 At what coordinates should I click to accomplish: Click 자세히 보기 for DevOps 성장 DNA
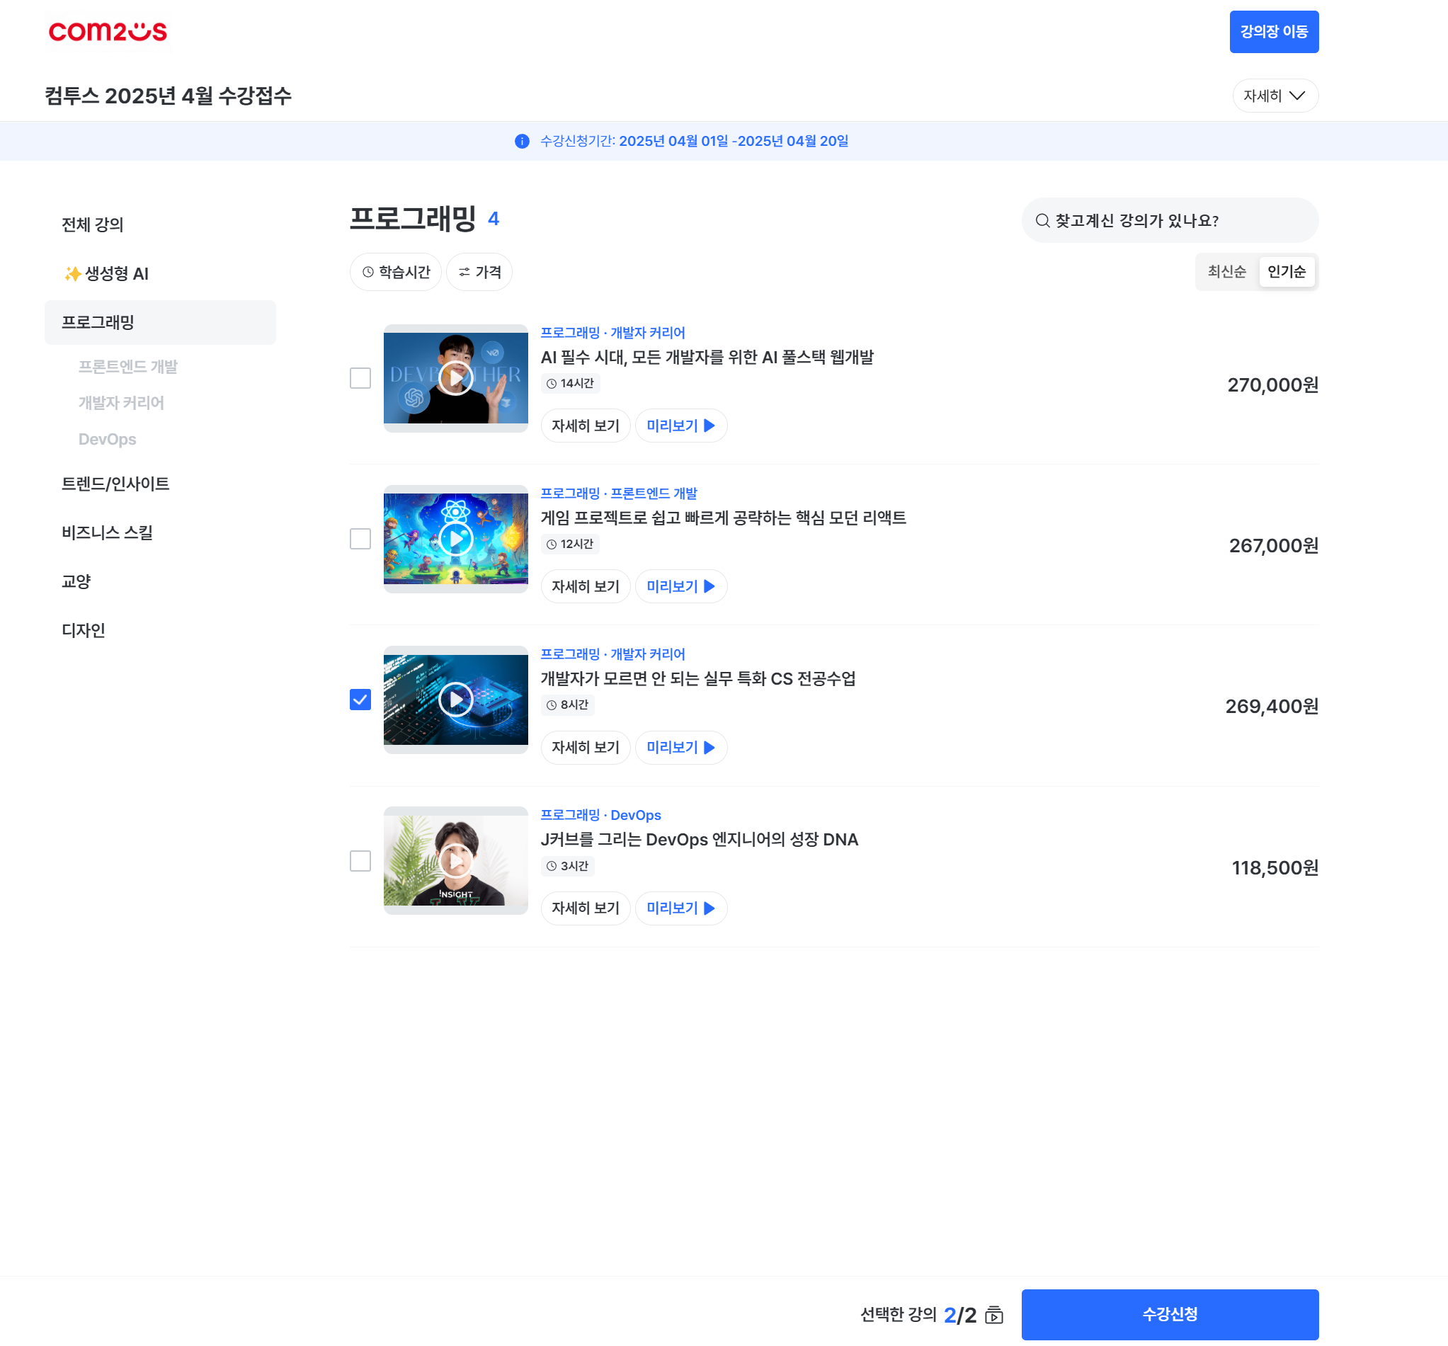tap(585, 908)
